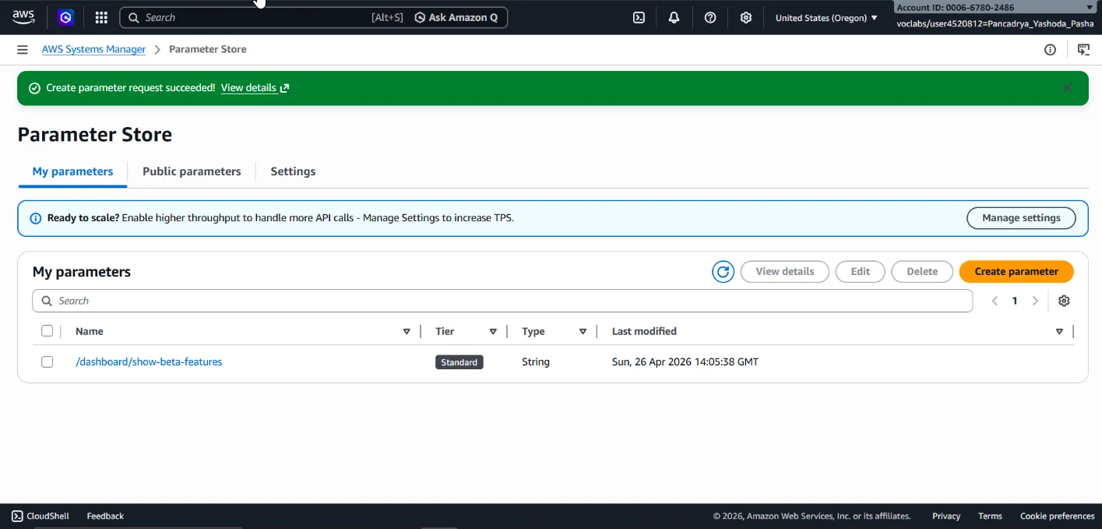Focus the parameters Search field

(502, 301)
